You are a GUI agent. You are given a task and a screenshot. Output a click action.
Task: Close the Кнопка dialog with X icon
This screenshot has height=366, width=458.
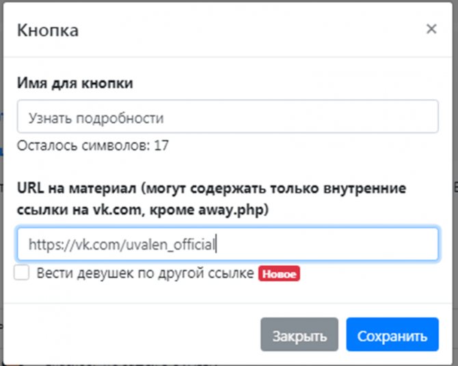tap(431, 29)
